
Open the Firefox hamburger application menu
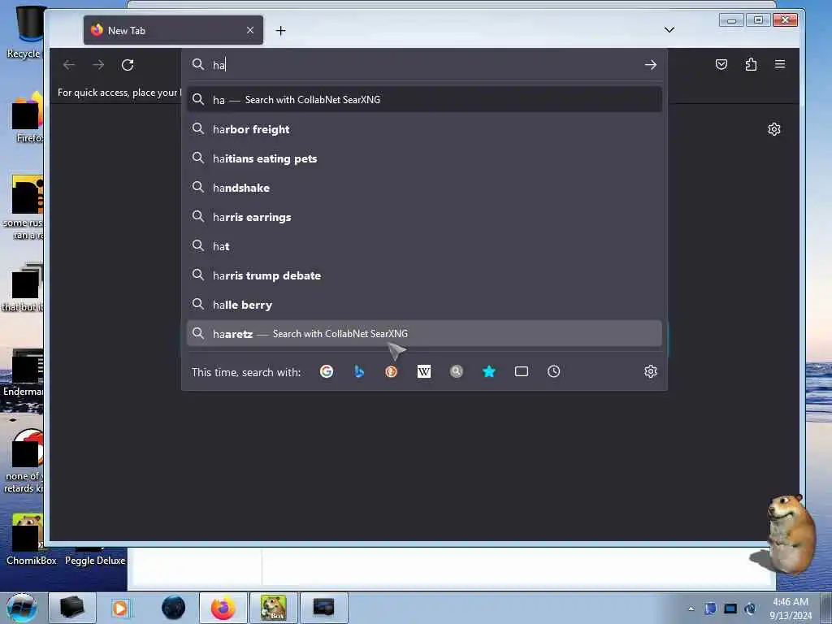click(x=779, y=64)
